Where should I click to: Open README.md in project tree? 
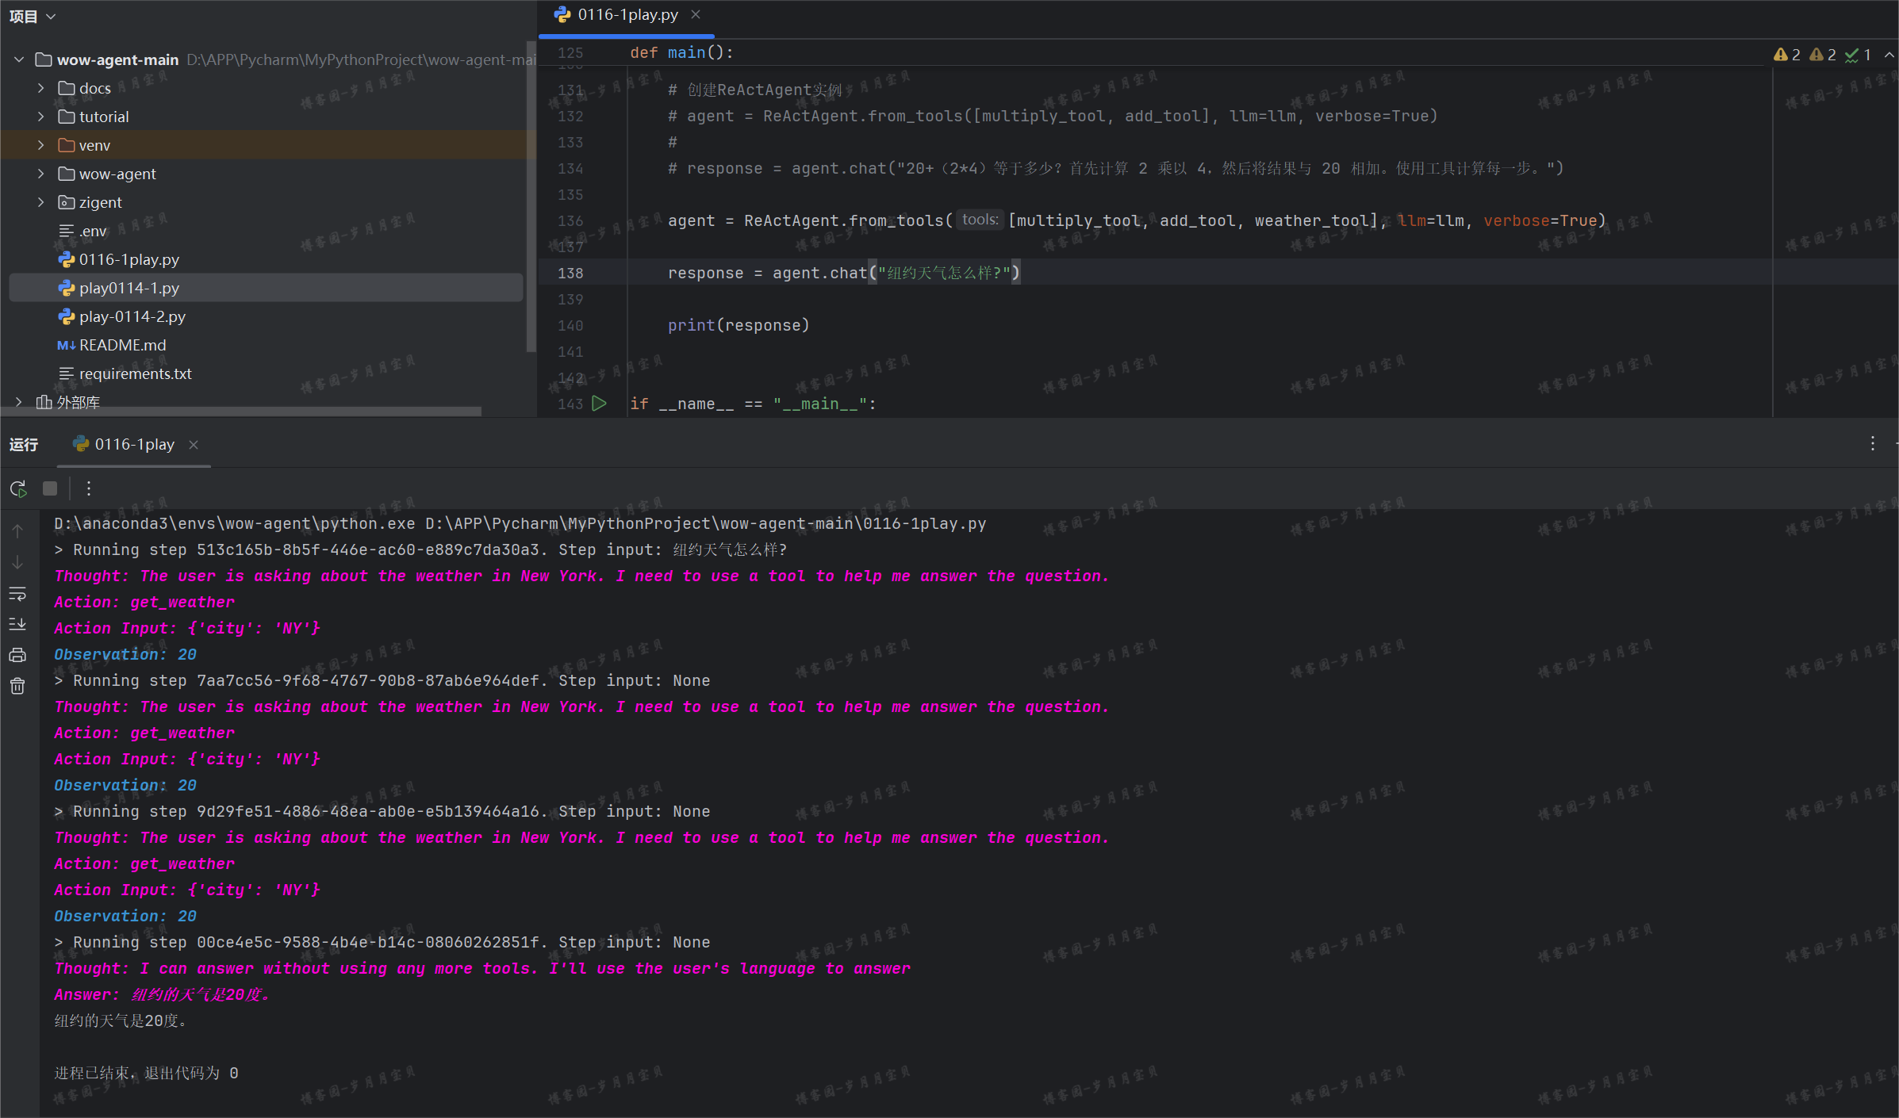122,345
